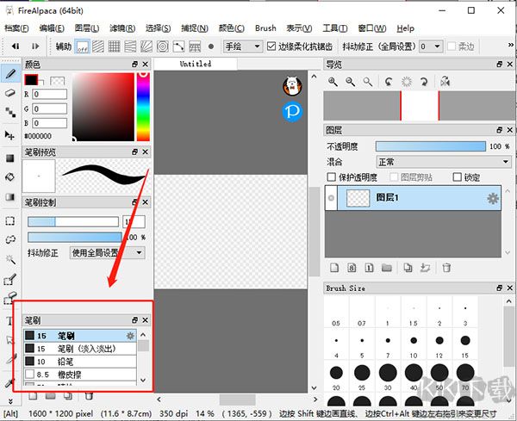This screenshot has width=517, height=421.
Task: Switch to the Untitled canvas tab
Action: point(196,64)
